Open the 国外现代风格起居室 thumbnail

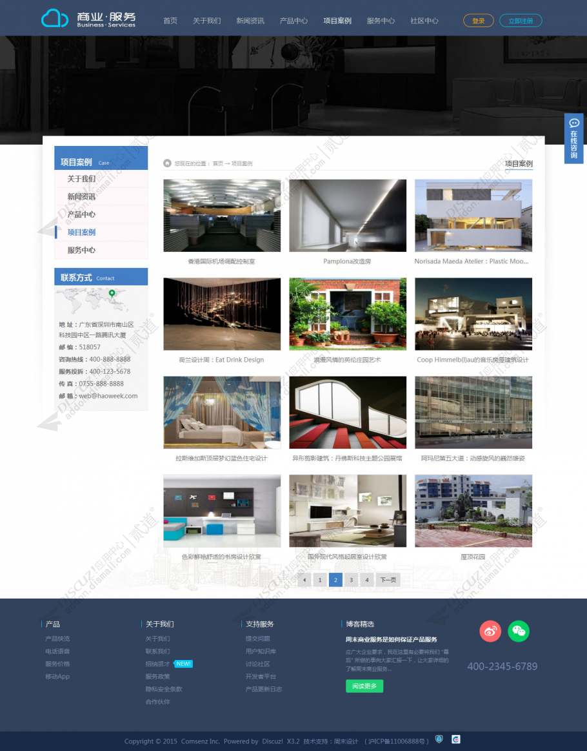348,511
